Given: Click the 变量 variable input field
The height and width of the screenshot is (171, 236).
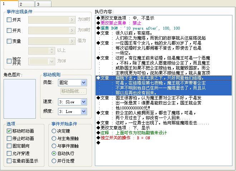Looking at the screenshot, I should click(x=52, y=41).
